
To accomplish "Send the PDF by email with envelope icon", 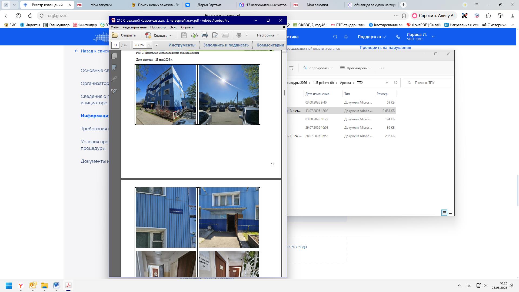I will 225,35.
